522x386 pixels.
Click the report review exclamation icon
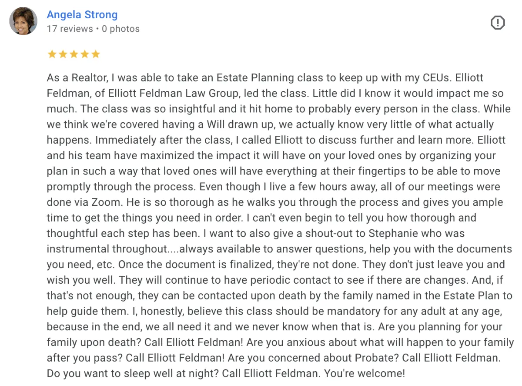click(x=498, y=23)
